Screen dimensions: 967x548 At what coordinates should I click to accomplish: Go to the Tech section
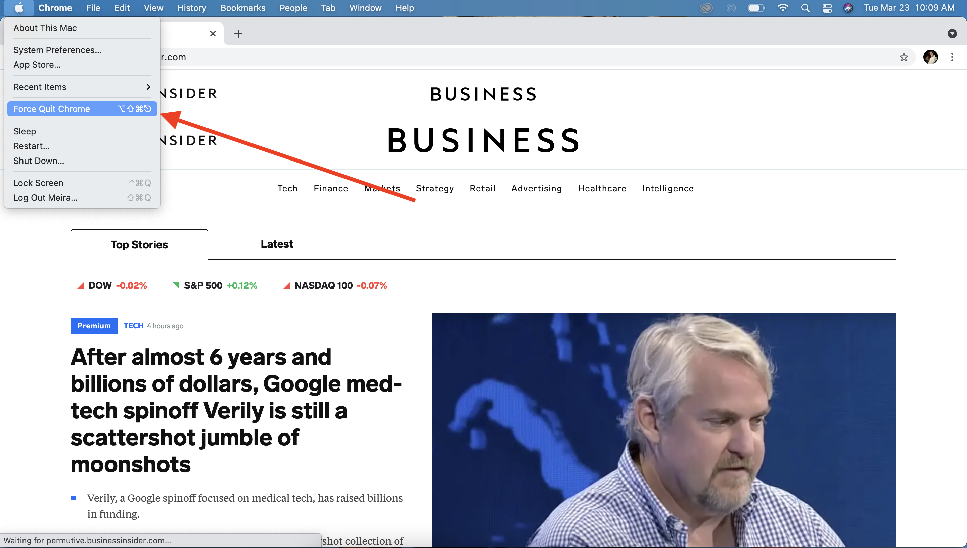tap(287, 189)
